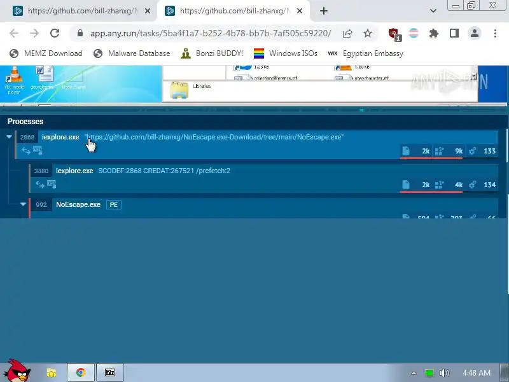Collapse process 2868 iexplore.exe tree
The height and width of the screenshot is (382, 509).
click(x=9, y=137)
